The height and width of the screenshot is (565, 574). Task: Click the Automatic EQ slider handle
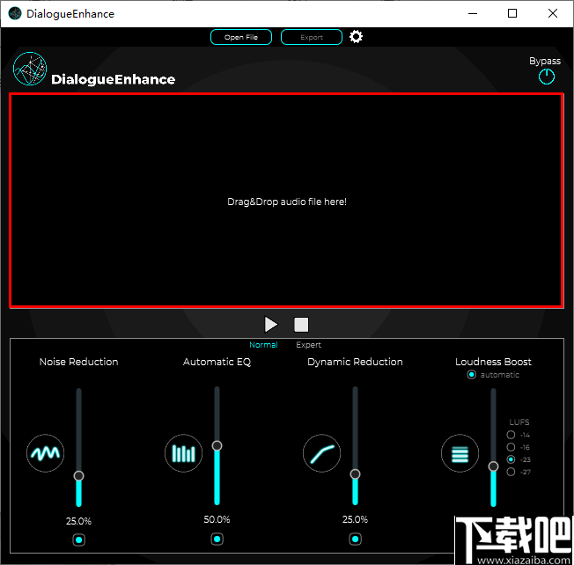coord(217,445)
